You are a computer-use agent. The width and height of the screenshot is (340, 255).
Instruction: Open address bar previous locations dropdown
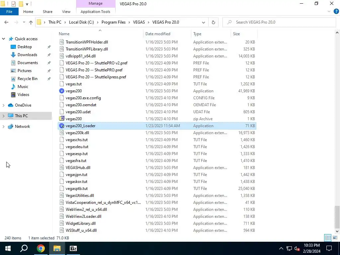(204, 22)
